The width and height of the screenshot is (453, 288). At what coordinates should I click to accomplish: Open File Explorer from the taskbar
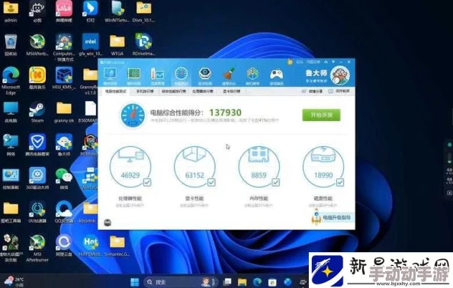242,282
